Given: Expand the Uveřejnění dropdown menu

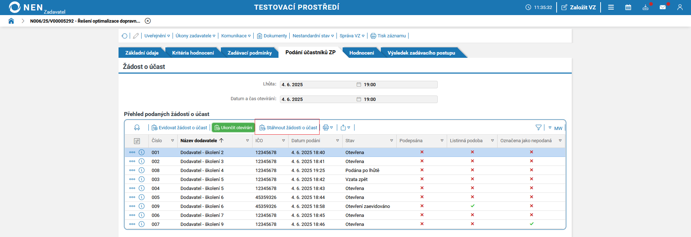Looking at the screenshot, I should 157,36.
